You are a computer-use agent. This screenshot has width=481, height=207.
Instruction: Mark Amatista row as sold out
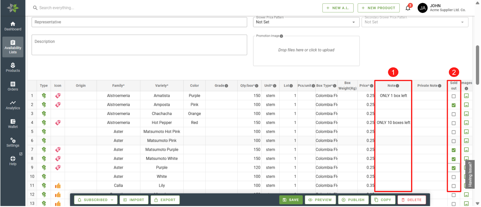click(x=454, y=96)
